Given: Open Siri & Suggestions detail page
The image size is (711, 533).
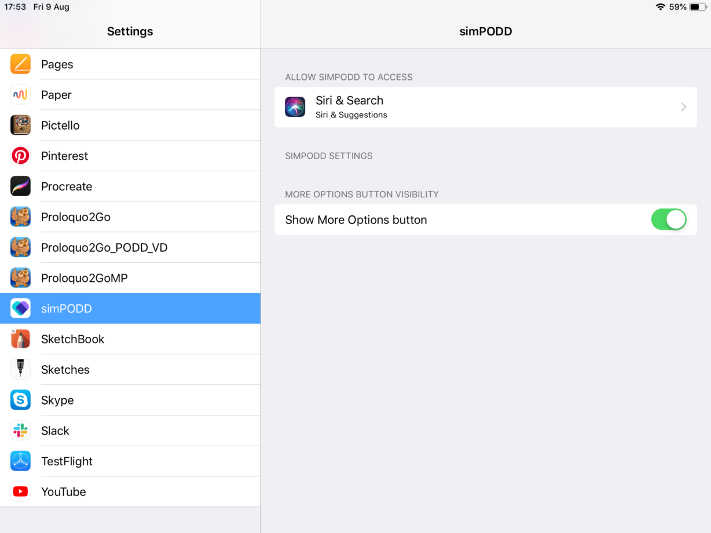Looking at the screenshot, I should [x=486, y=107].
